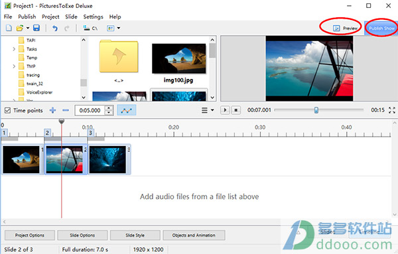This screenshot has width=398, height=254.
Task: Select img100.jpg thumbnail in file list
Action: click(179, 58)
